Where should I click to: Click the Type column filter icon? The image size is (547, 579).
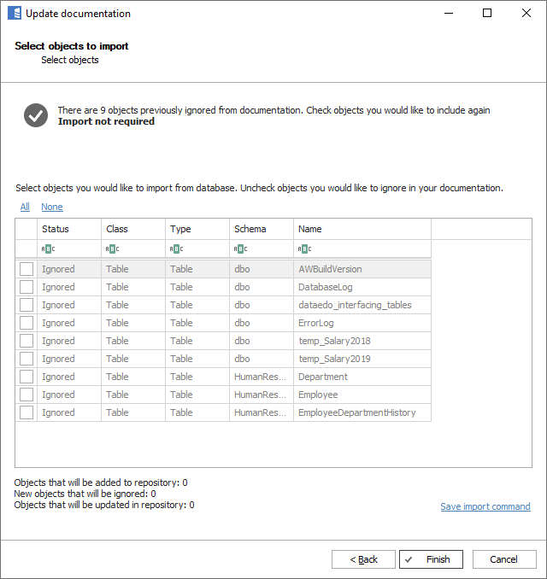point(175,249)
